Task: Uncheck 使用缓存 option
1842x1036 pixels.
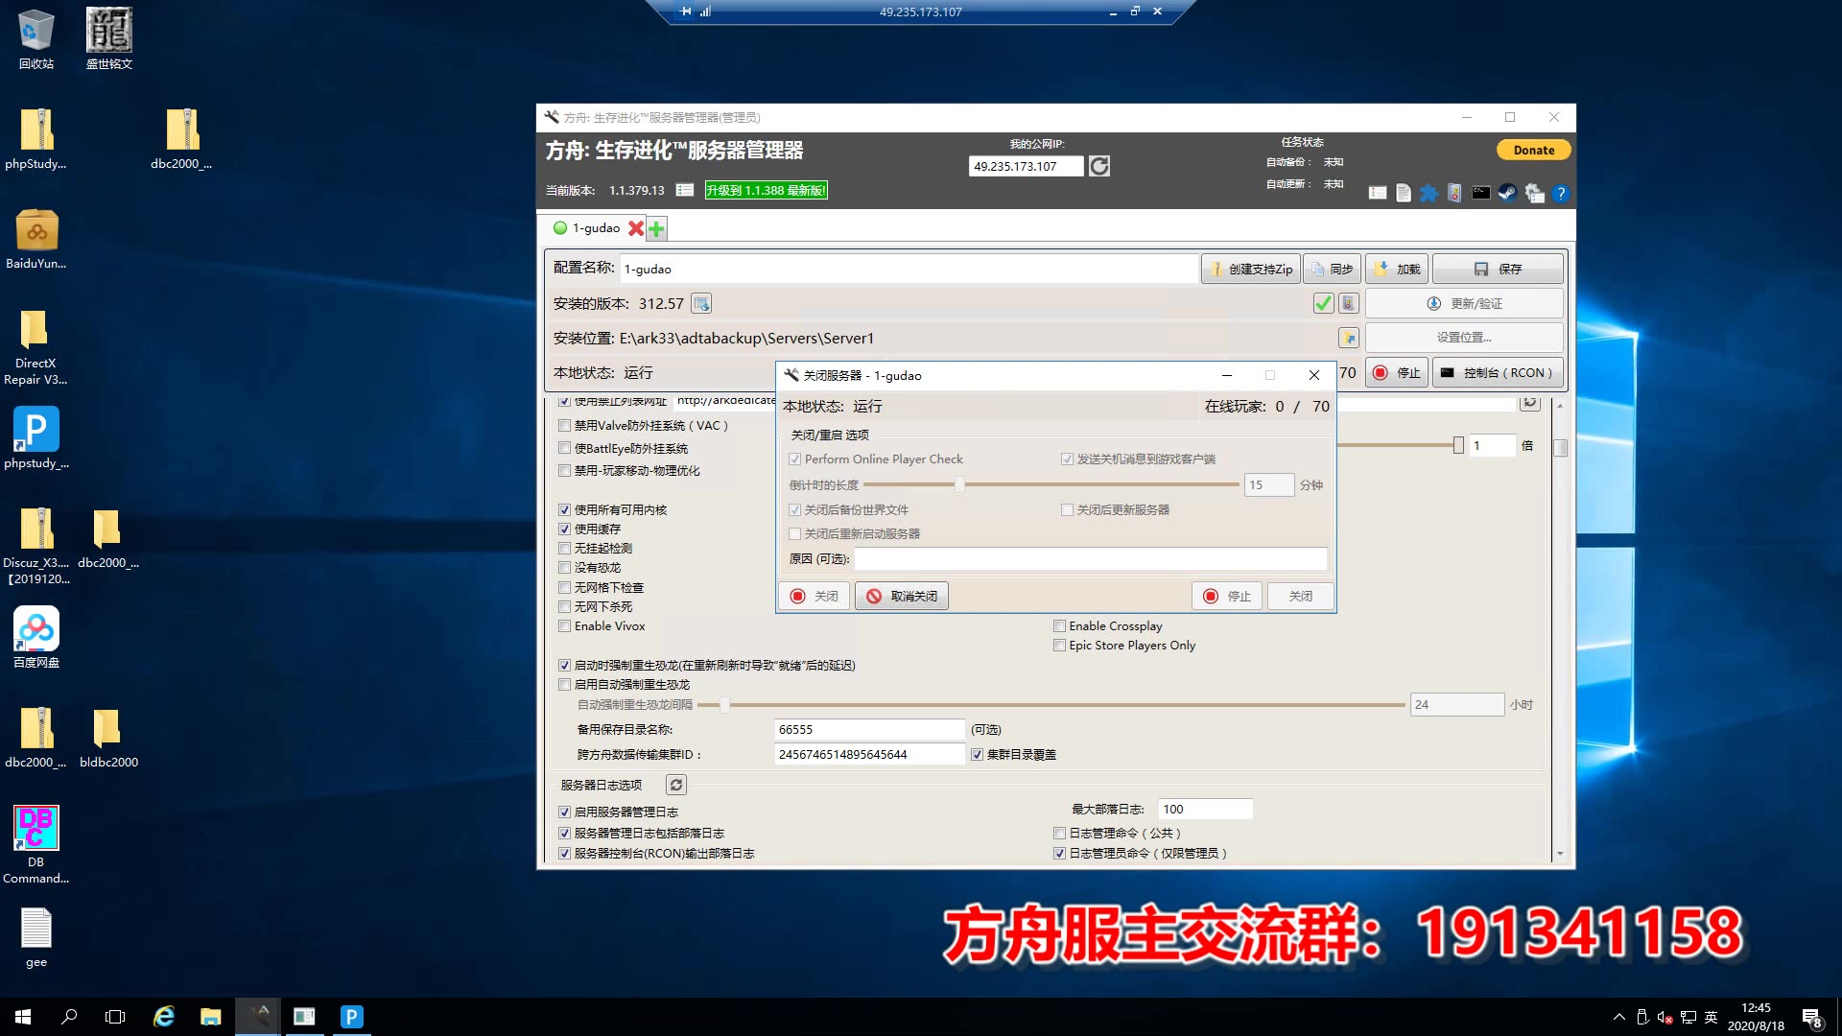Action: [x=565, y=530]
